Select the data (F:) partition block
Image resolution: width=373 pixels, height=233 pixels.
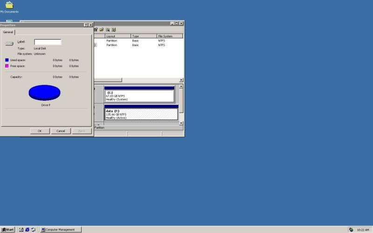click(141, 114)
